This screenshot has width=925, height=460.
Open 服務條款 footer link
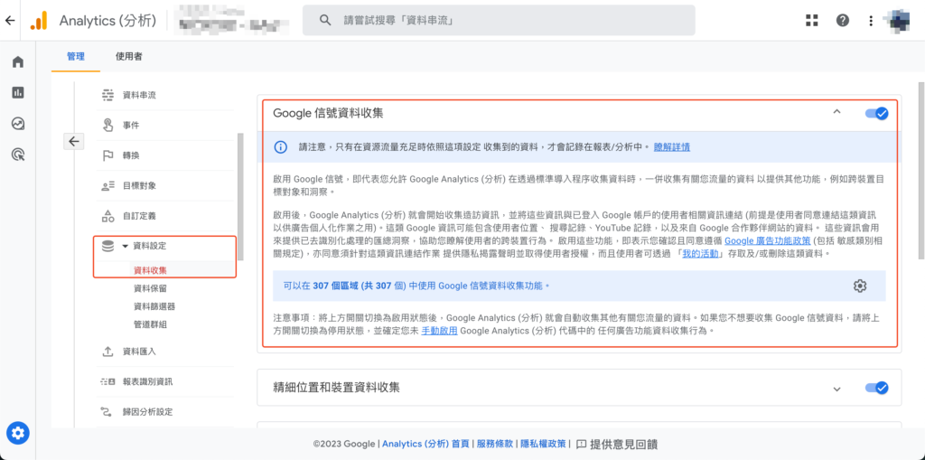(495, 444)
